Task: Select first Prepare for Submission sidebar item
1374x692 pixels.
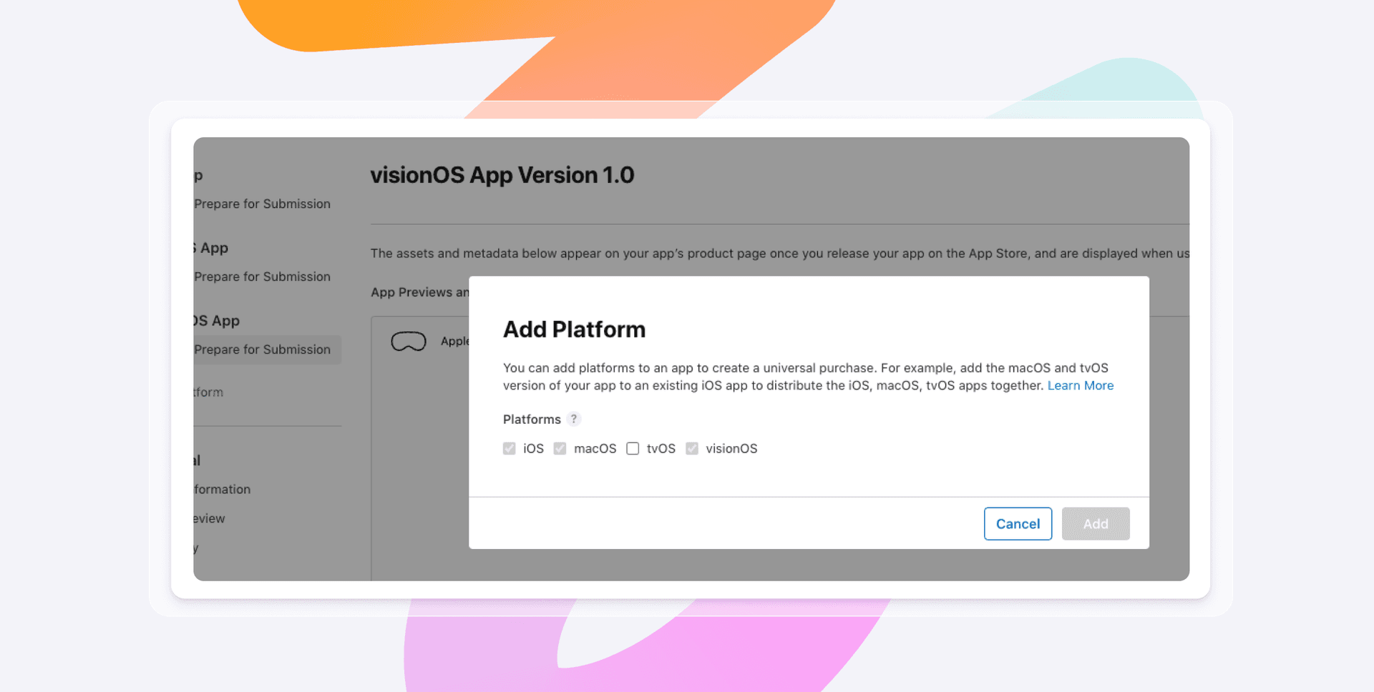Action: pos(262,204)
